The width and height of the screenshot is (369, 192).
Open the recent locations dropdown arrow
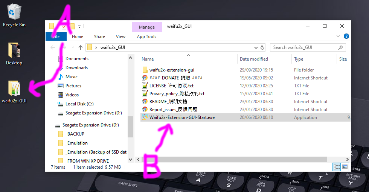[x=73, y=47]
